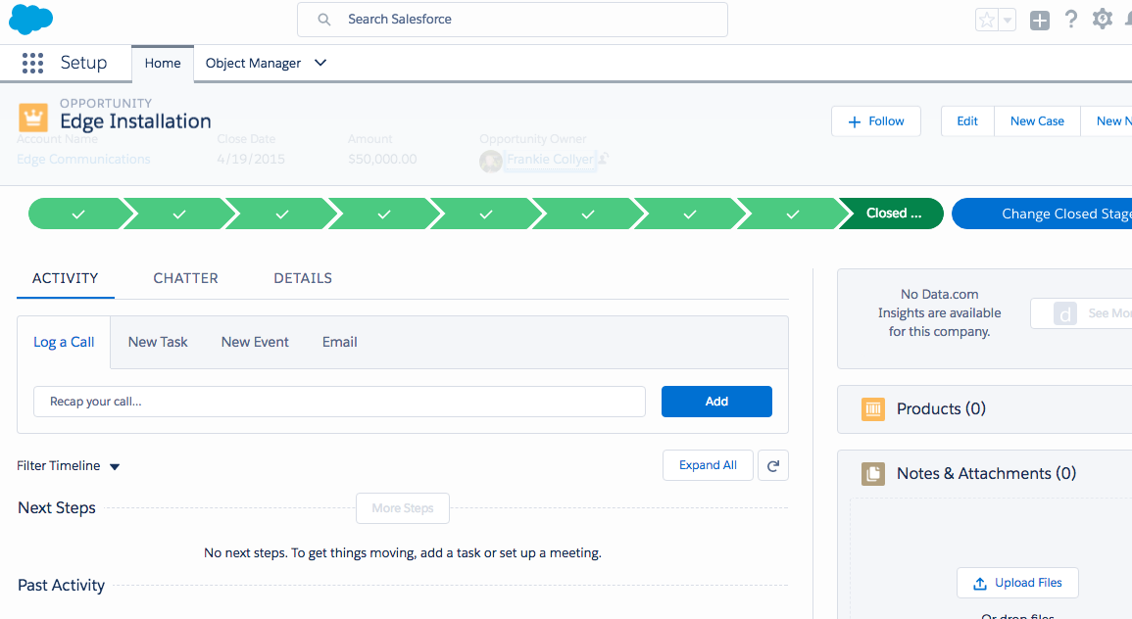Refresh the activity timeline
This screenshot has height=619, width=1132.
[x=773, y=465]
